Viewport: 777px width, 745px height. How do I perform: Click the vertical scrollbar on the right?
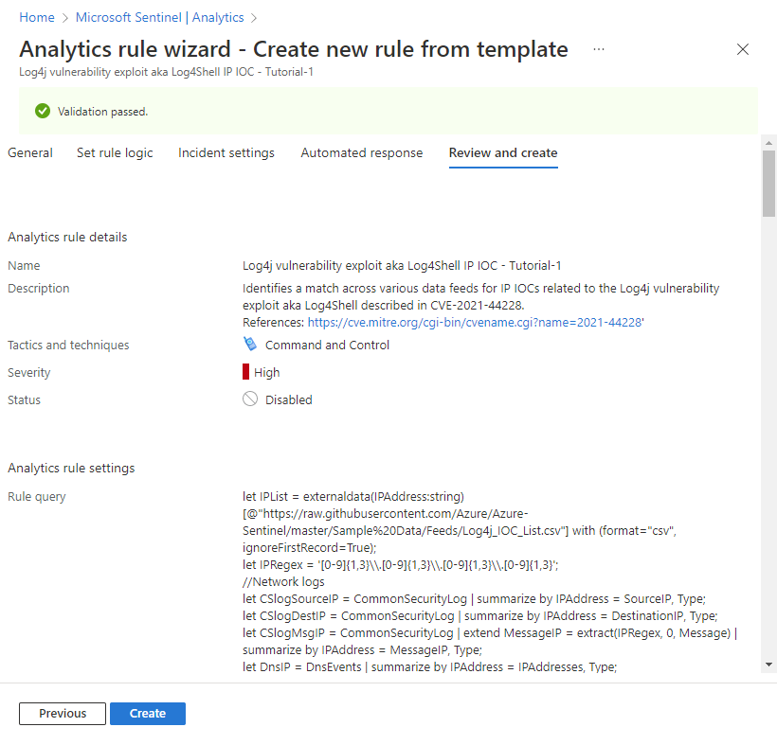pos(768,182)
